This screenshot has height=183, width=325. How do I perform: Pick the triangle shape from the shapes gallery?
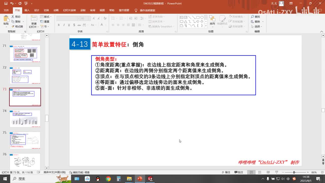click(186, 22)
